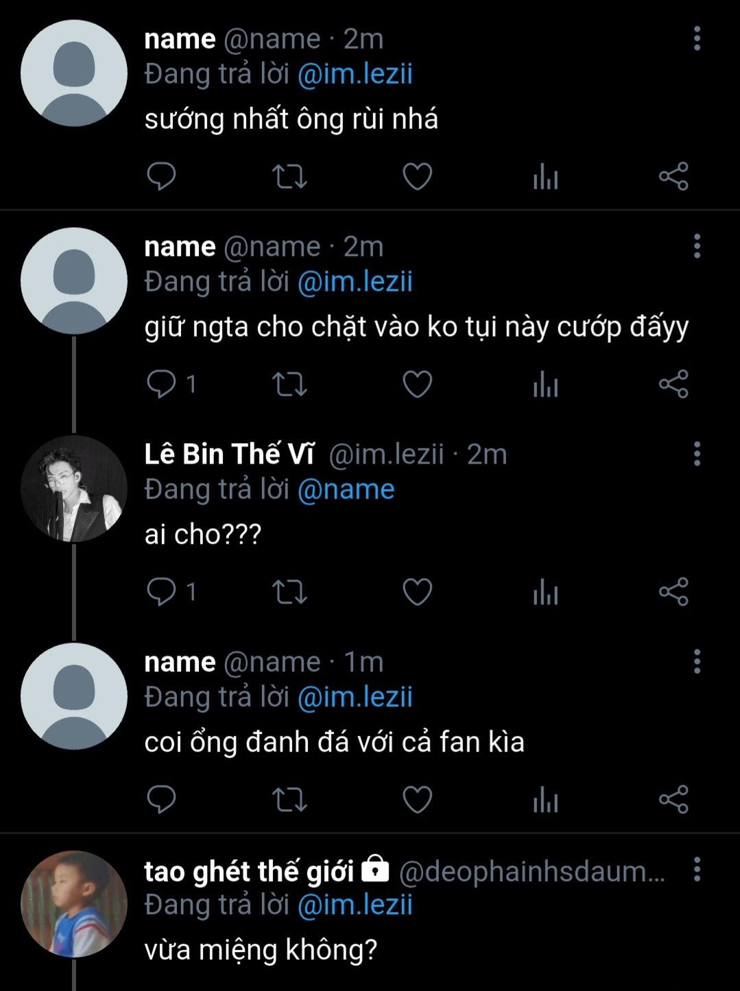Retweet the "ai cho???" reply
740x991 pixels.
pos(289,592)
